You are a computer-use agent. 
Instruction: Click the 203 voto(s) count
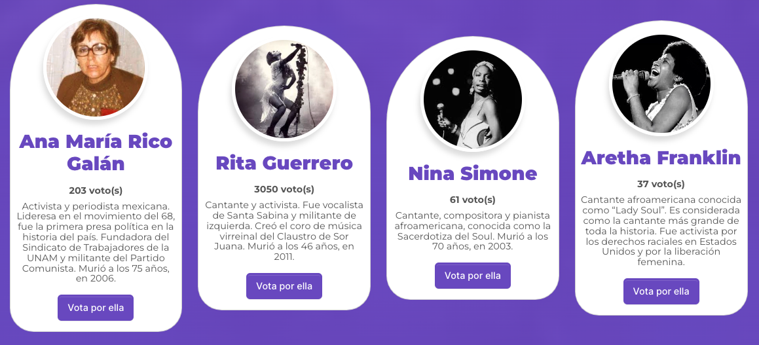(x=96, y=191)
